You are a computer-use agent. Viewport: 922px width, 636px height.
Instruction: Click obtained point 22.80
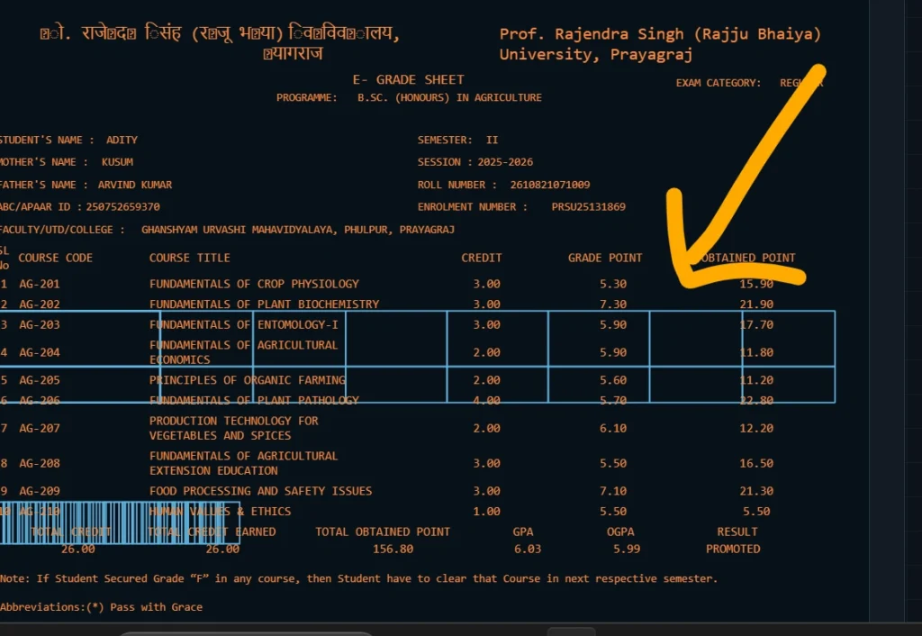[756, 401]
